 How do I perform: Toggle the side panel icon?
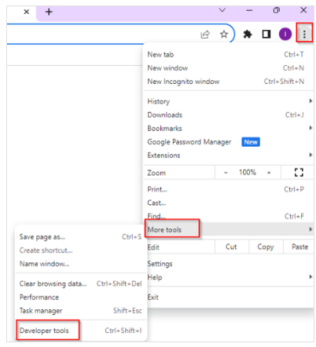266,34
